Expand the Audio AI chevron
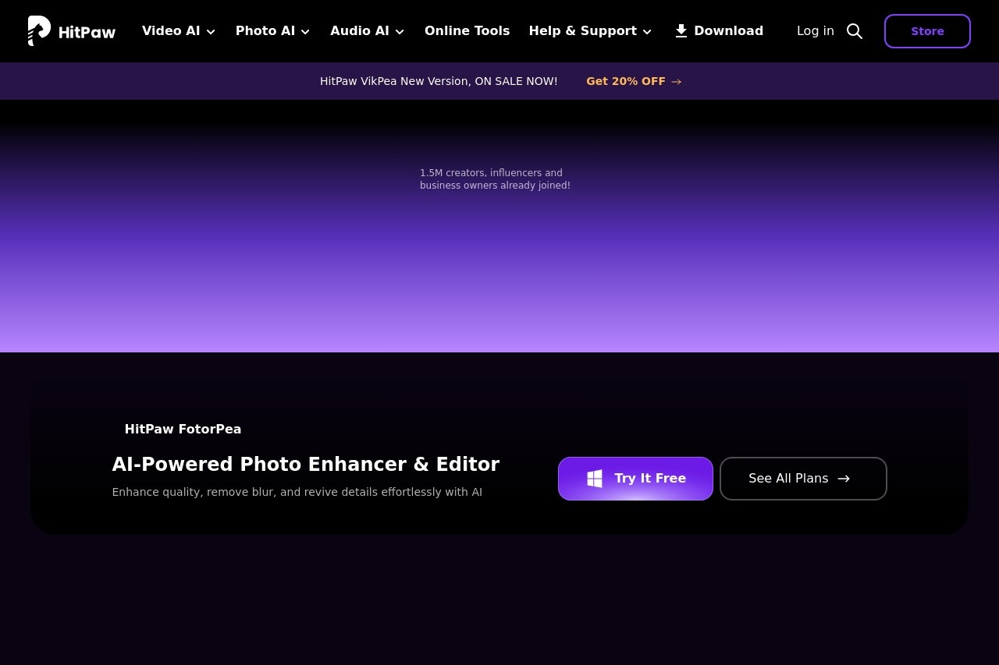Image resolution: width=999 pixels, height=665 pixels. coord(400,32)
